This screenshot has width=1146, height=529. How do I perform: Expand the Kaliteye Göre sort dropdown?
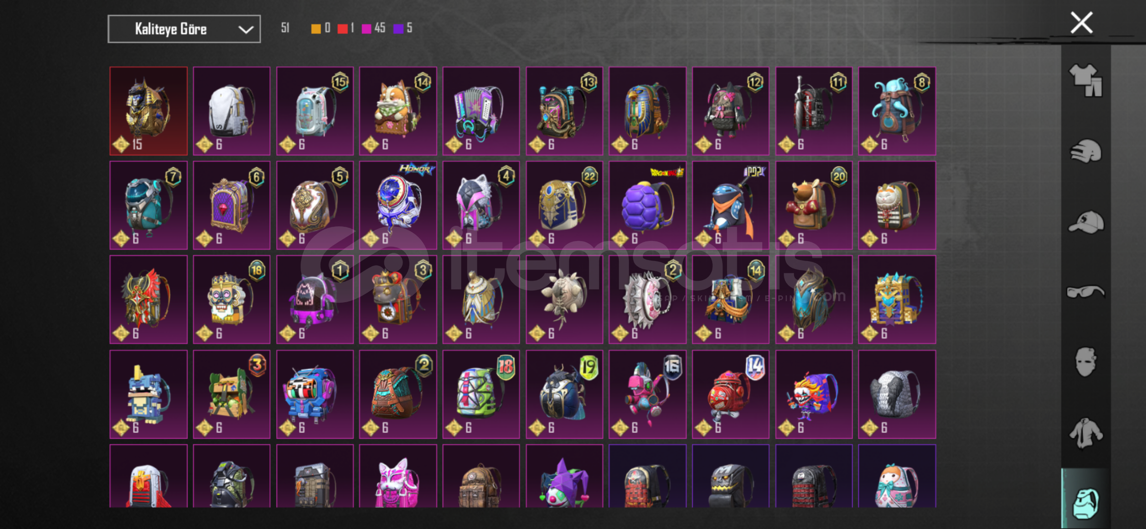click(x=184, y=29)
